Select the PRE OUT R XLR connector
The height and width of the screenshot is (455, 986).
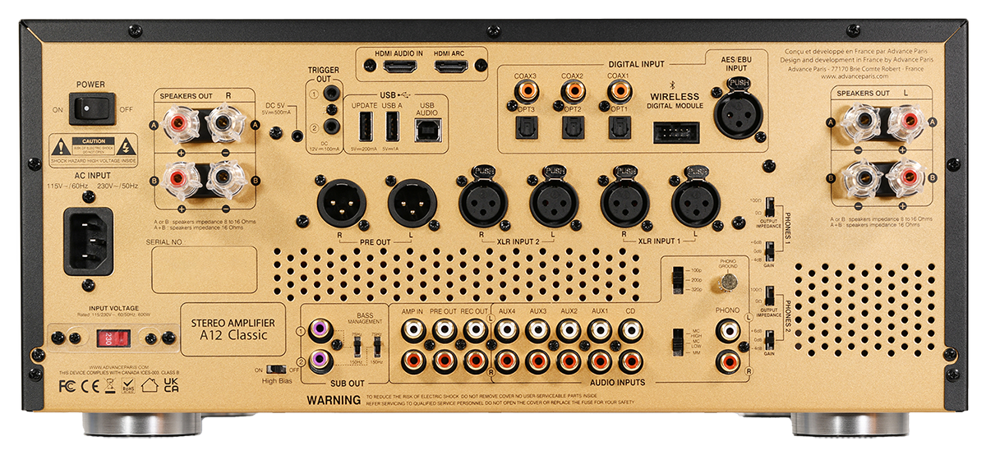click(x=341, y=202)
